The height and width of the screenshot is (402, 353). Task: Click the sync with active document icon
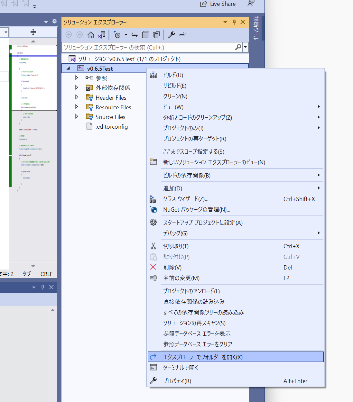pyautogui.click(x=135, y=35)
